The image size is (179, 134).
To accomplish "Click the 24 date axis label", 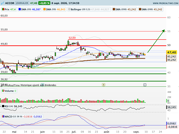I will (x=160, y=132).
